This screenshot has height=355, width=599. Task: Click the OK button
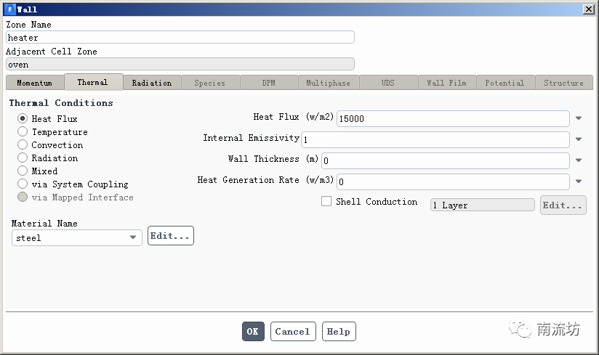[x=252, y=332]
